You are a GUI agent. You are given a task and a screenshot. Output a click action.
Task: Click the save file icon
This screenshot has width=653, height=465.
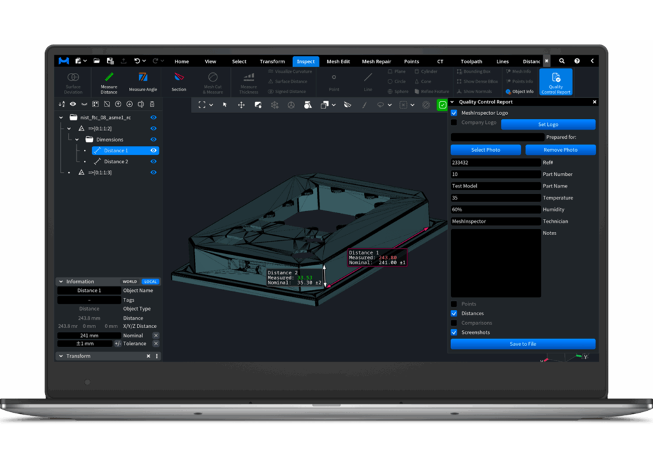pyautogui.click(x=110, y=61)
